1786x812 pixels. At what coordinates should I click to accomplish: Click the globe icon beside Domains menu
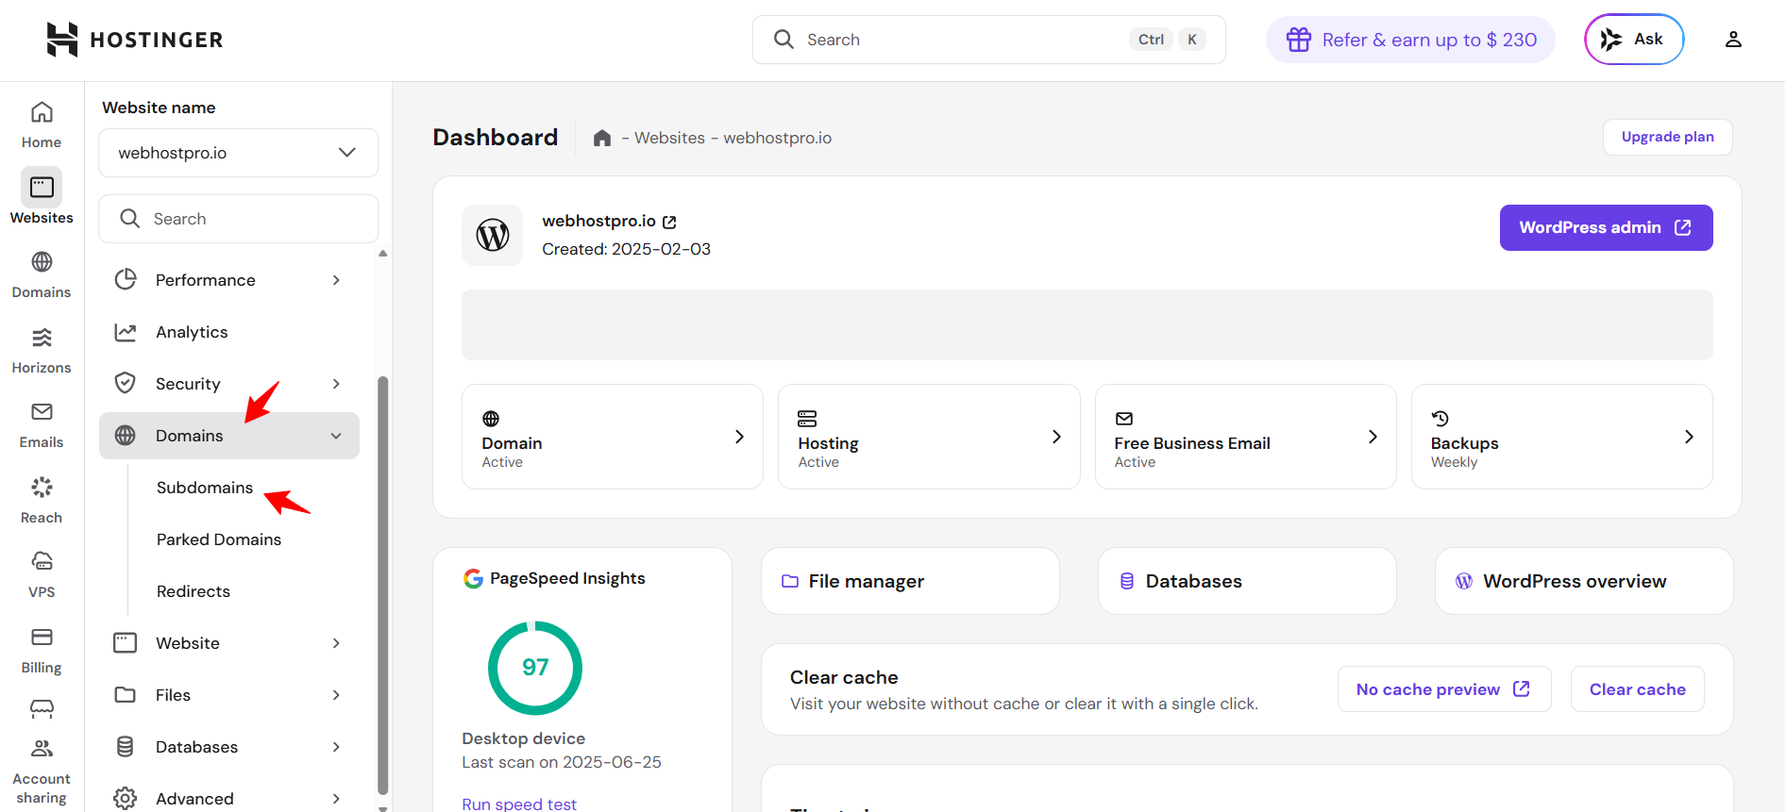(126, 436)
